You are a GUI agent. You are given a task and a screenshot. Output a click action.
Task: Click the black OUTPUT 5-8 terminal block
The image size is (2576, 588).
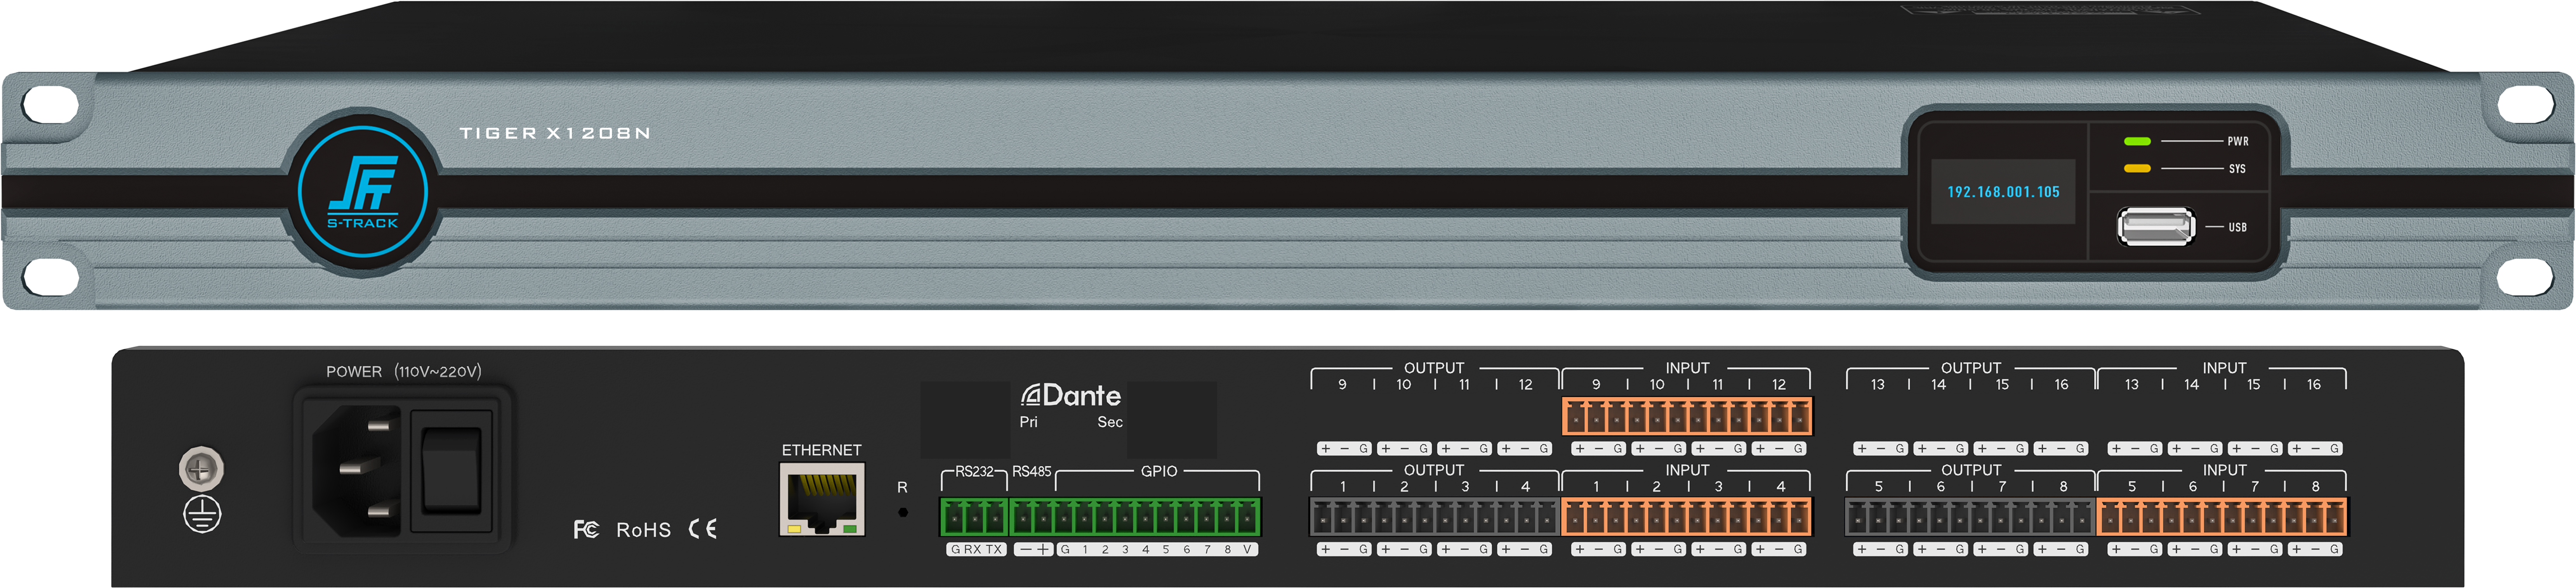point(1970,517)
